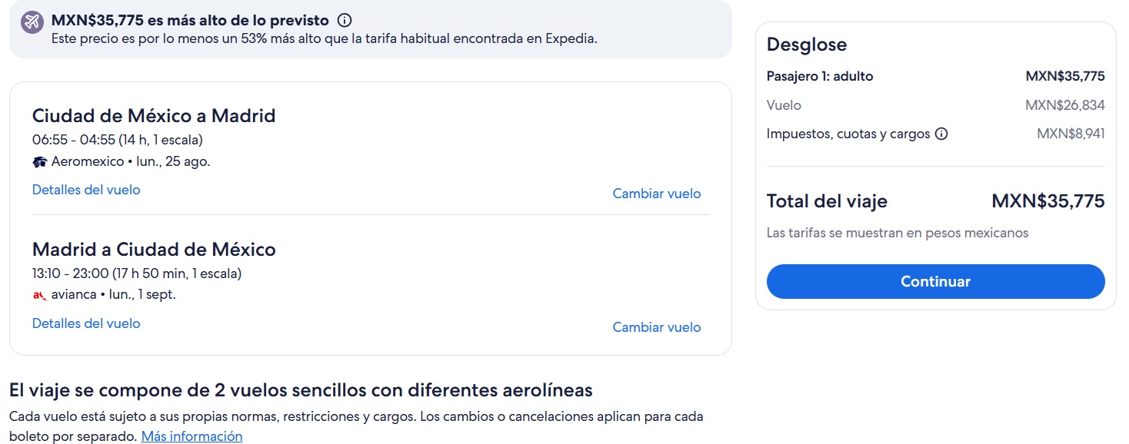This screenshot has height=444, width=1129.
Task: Click info icon next to Impuestos, cuotas y cargos
Action: [x=941, y=134]
